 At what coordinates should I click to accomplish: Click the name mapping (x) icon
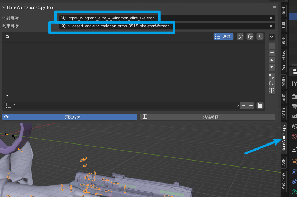click(272, 83)
